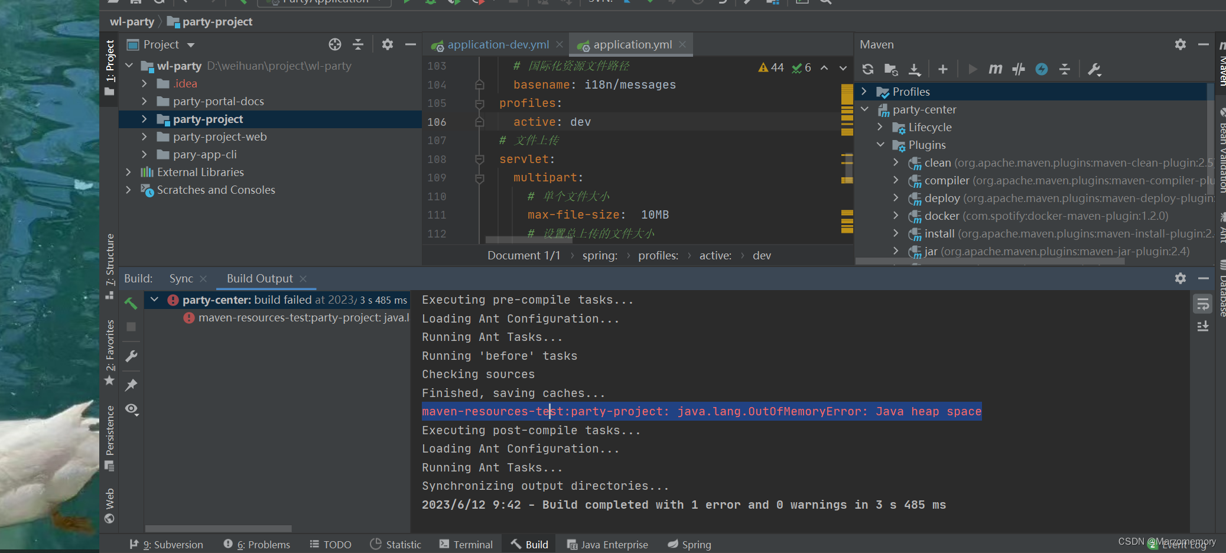
Task: Pin the Build Output panel
Action: coord(131,385)
